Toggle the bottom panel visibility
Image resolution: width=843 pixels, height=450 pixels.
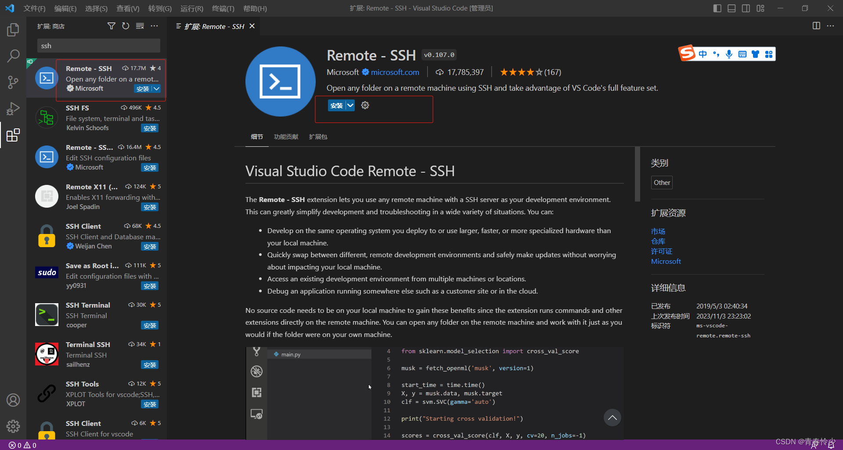pyautogui.click(x=731, y=8)
